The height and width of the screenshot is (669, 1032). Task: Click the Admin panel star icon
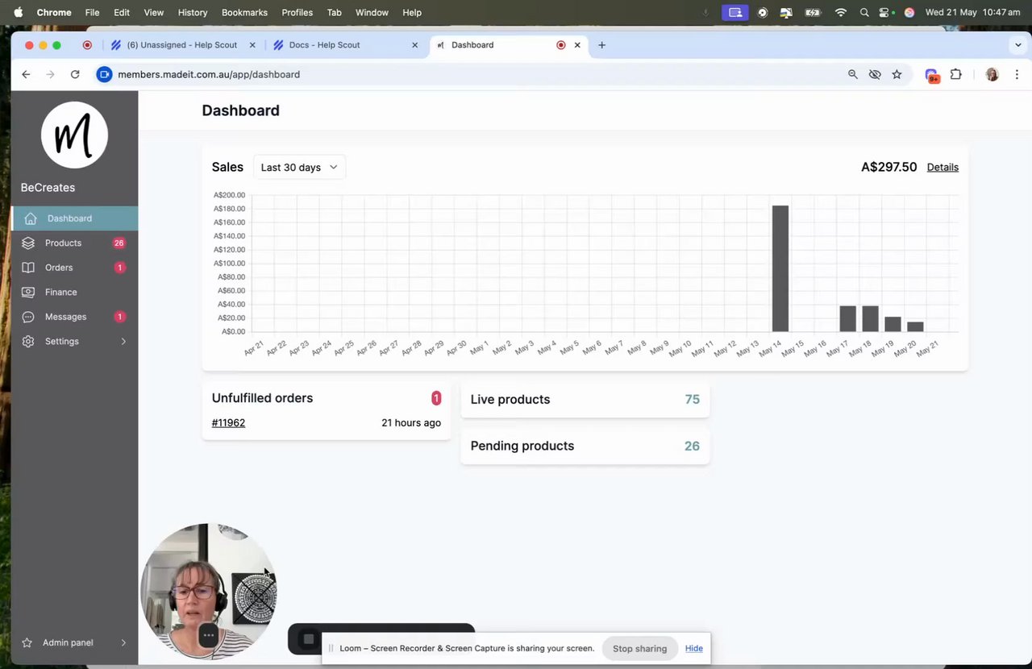(27, 642)
